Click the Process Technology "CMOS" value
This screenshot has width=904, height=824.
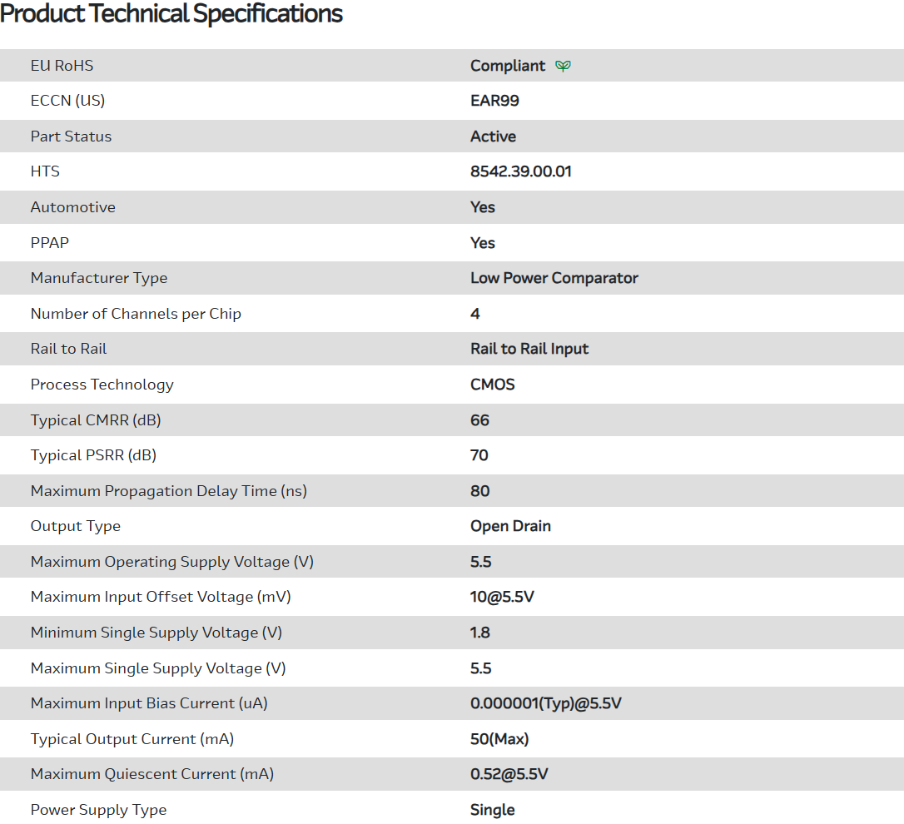click(493, 385)
